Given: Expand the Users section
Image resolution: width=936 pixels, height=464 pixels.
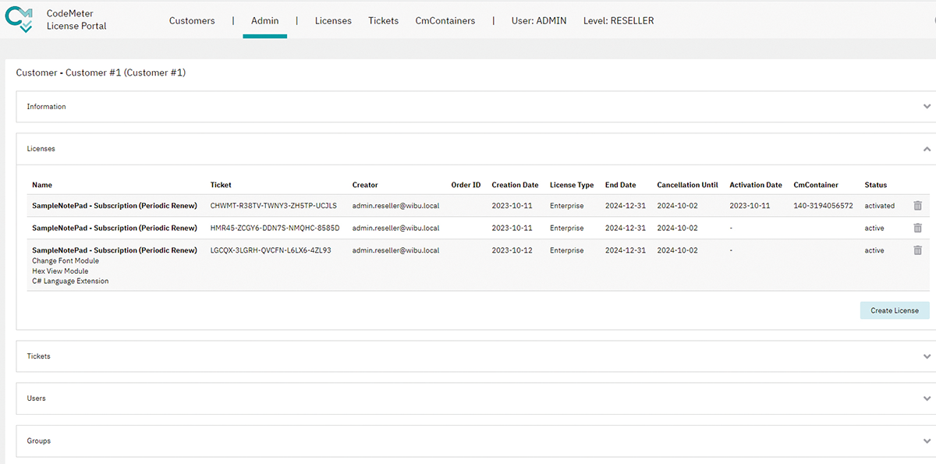Looking at the screenshot, I should tap(927, 398).
